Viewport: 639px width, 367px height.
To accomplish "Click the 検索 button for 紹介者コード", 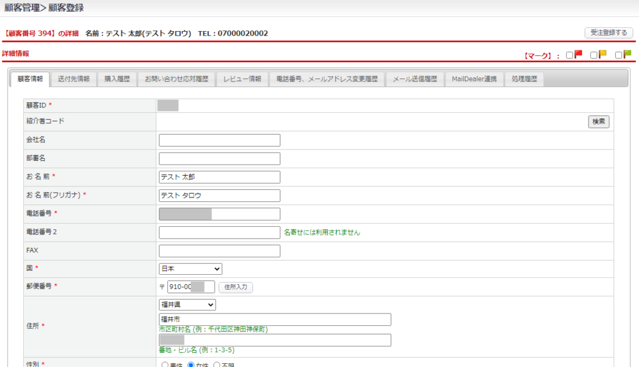I will [598, 122].
